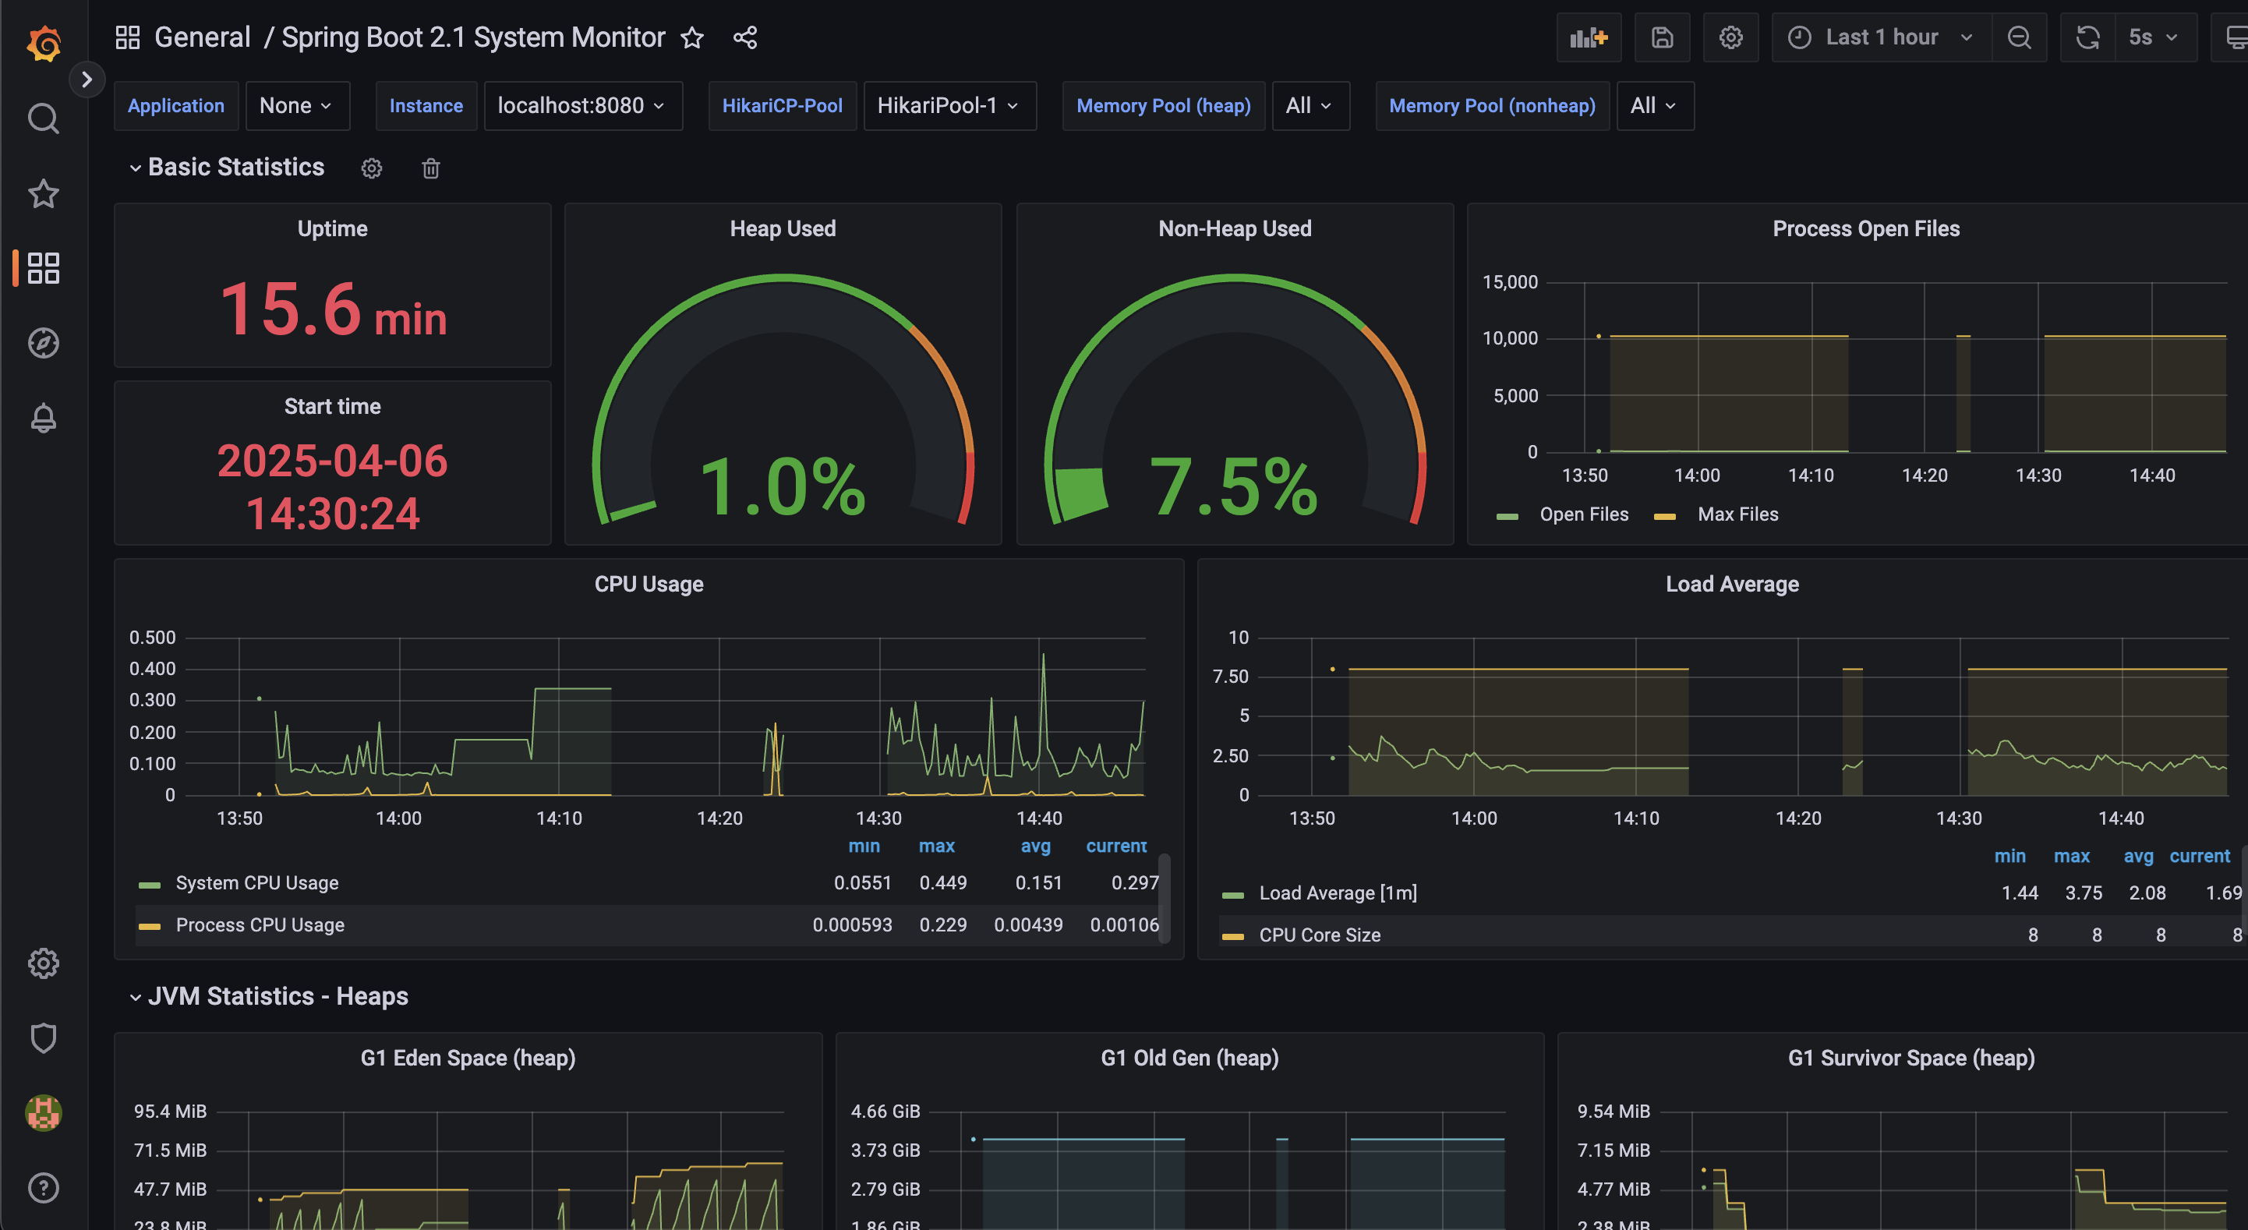Open Alerting bell in sidebar
2248x1230 pixels.
point(43,418)
